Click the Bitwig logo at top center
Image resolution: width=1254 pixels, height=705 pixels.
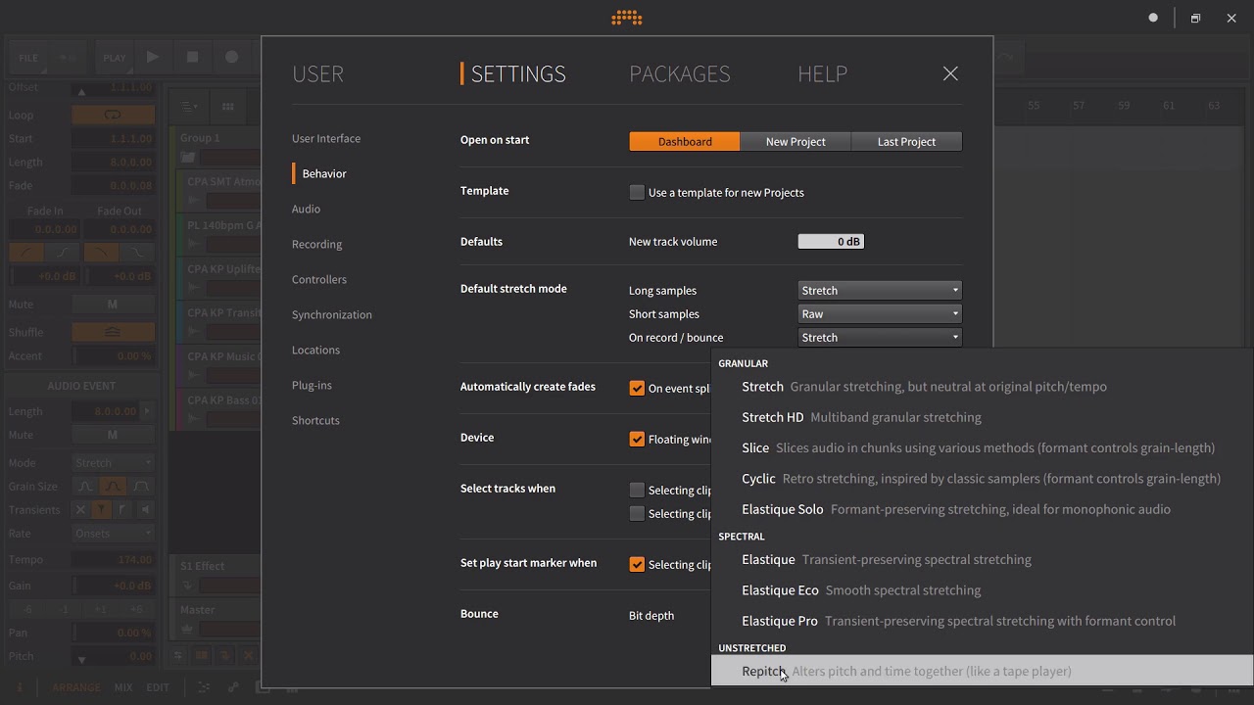coord(627,18)
